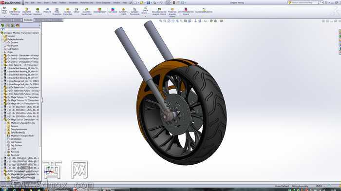Select Ön Teker Mili<1> component

pyautogui.click(x=23, y=87)
